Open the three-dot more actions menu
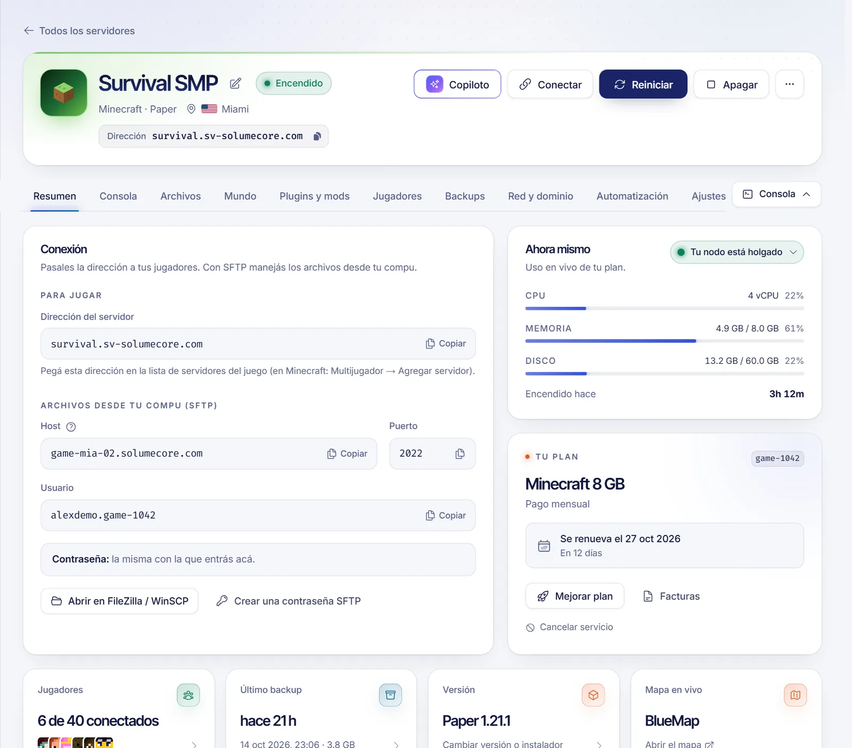Screen dimensions: 852x748 tap(790, 84)
